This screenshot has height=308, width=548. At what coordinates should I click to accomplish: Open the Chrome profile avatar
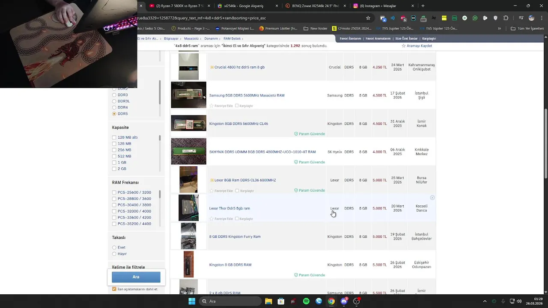click(531, 18)
